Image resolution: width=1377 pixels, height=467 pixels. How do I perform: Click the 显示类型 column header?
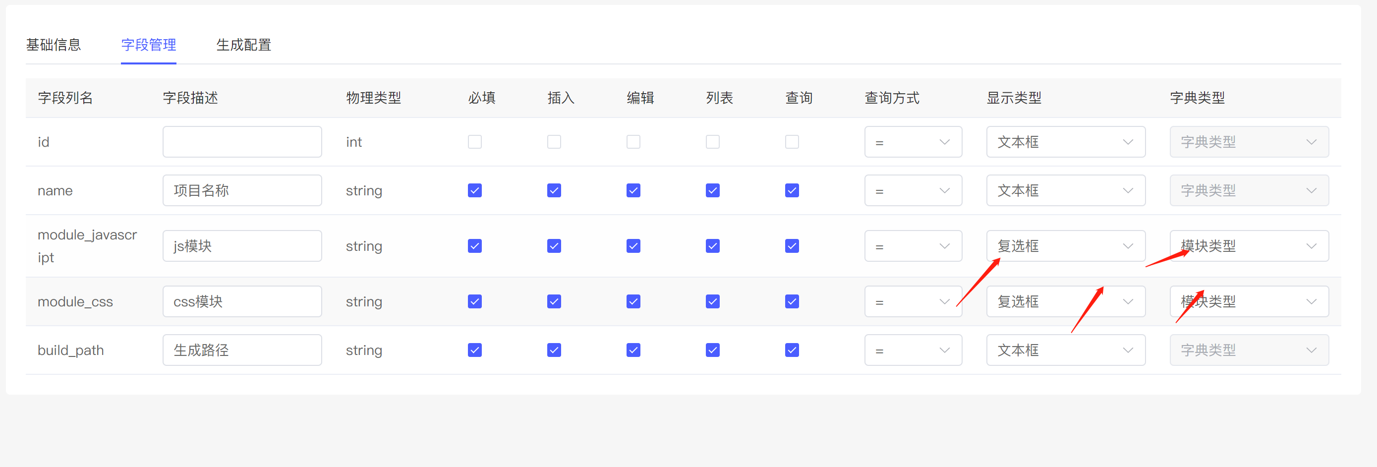tap(1014, 98)
